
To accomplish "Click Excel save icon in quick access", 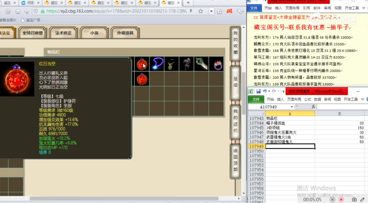I will (258, 91).
